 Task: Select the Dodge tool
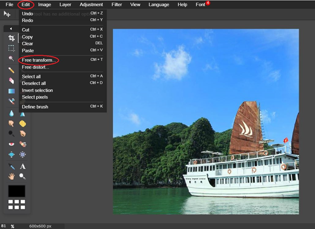(x=11, y=133)
